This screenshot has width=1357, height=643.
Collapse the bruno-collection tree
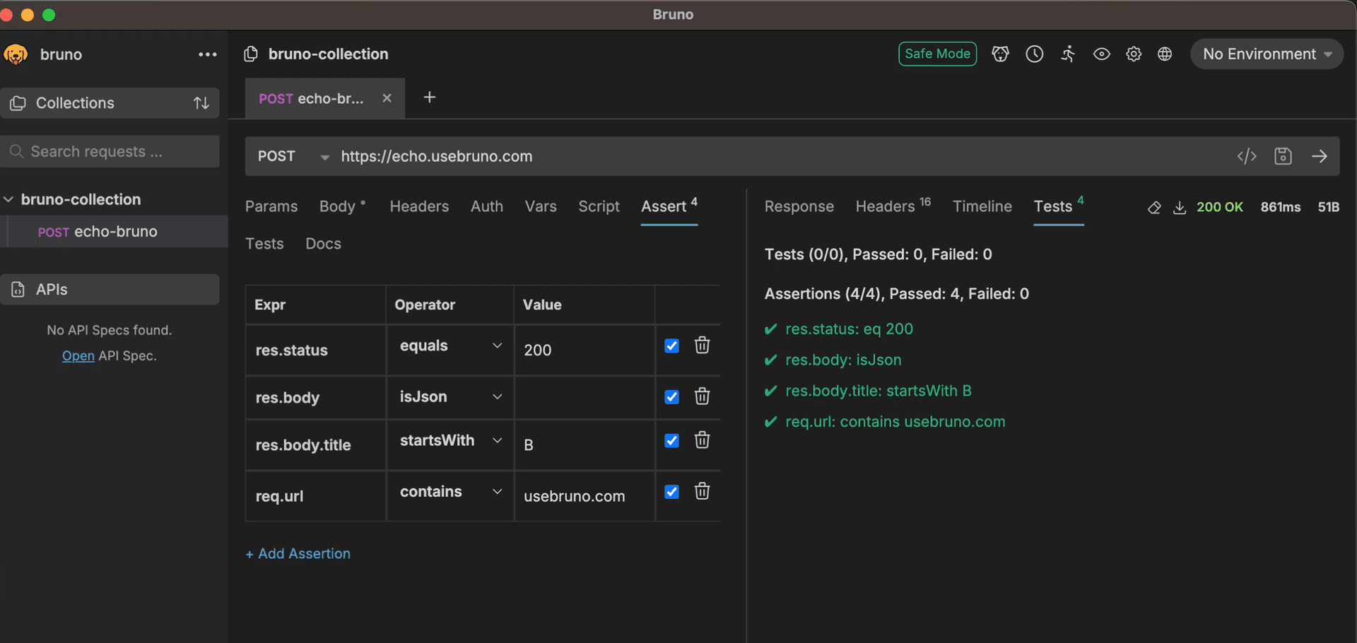(x=8, y=200)
